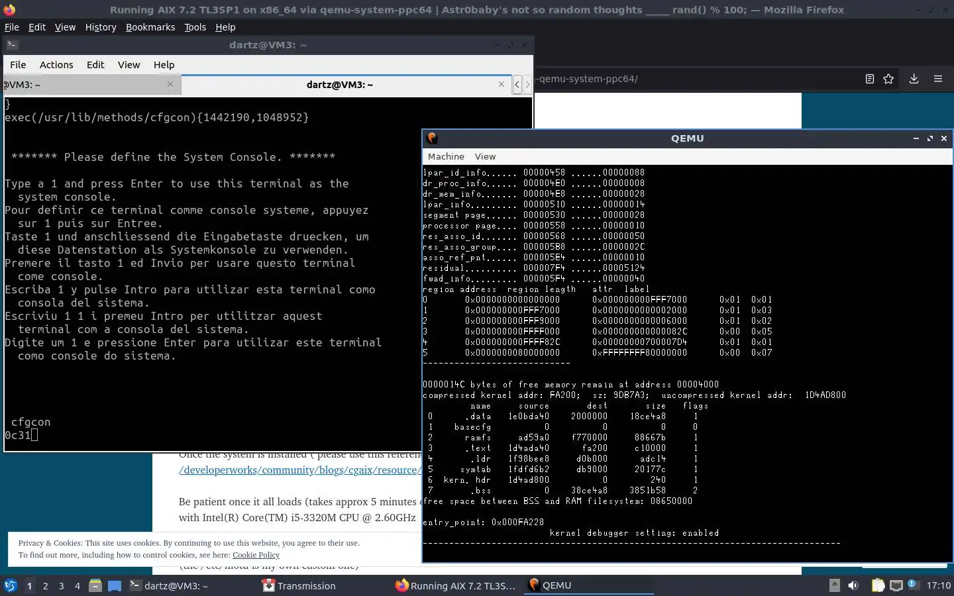Open Firefox hamburger application menu
This screenshot has height=596, width=954.
(x=938, y=78)
